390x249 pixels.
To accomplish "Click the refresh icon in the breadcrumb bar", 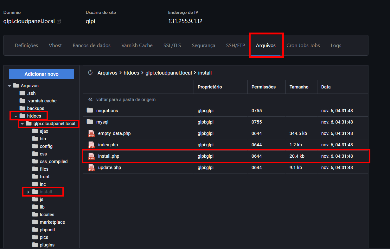I will point(90,73).
